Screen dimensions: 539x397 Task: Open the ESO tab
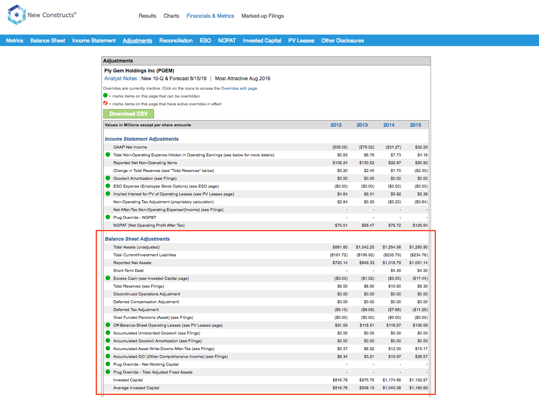tap(205, 40)
